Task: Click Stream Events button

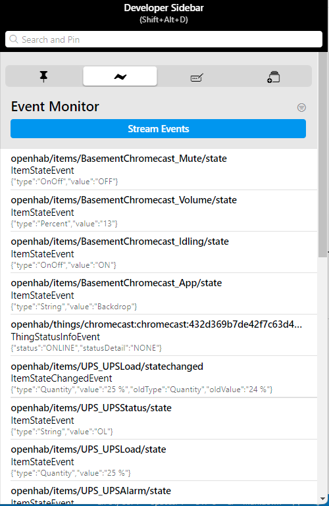Action: point(159,129)
